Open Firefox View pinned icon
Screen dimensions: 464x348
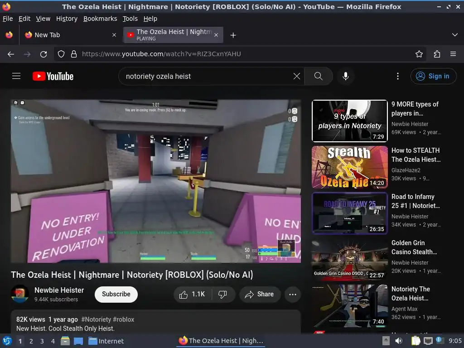coord(9,35)
